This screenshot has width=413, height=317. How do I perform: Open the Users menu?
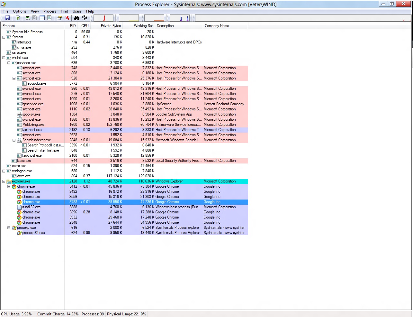point(77,11)
